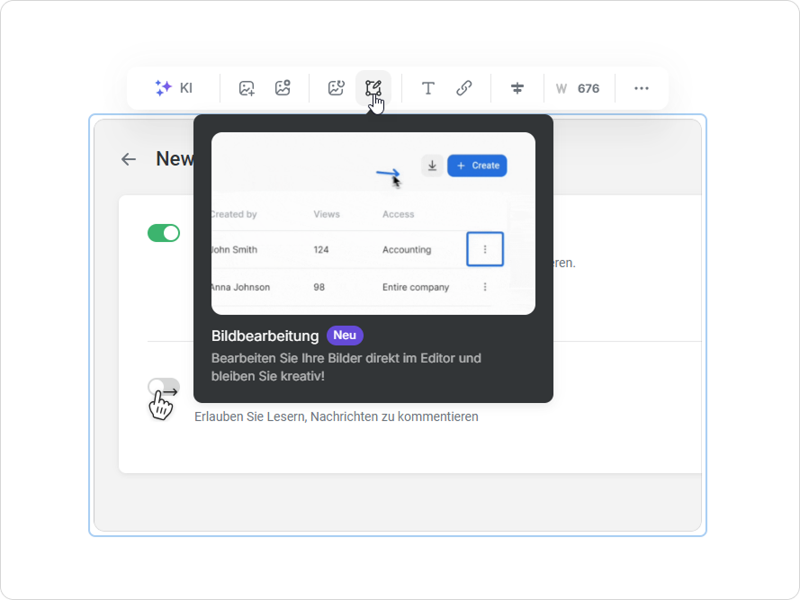Go back using the left arrow
This screenshot has width=800, height=600.
(129, 159)
